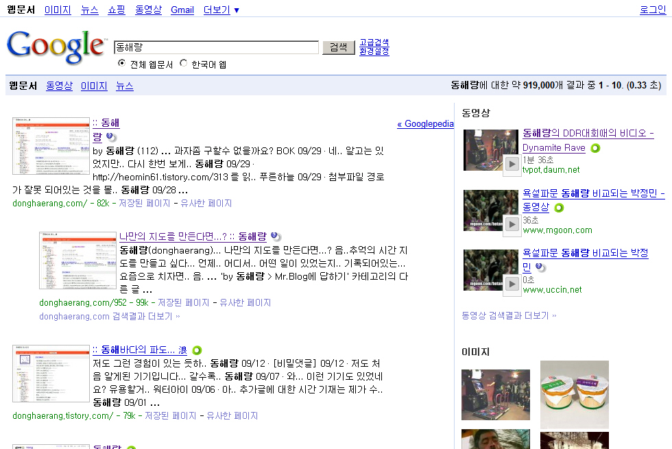Open cached page for donghaerang.com/952
Image resolution: width=672 pixels, height=449 pixels.
tap(184, 302)
